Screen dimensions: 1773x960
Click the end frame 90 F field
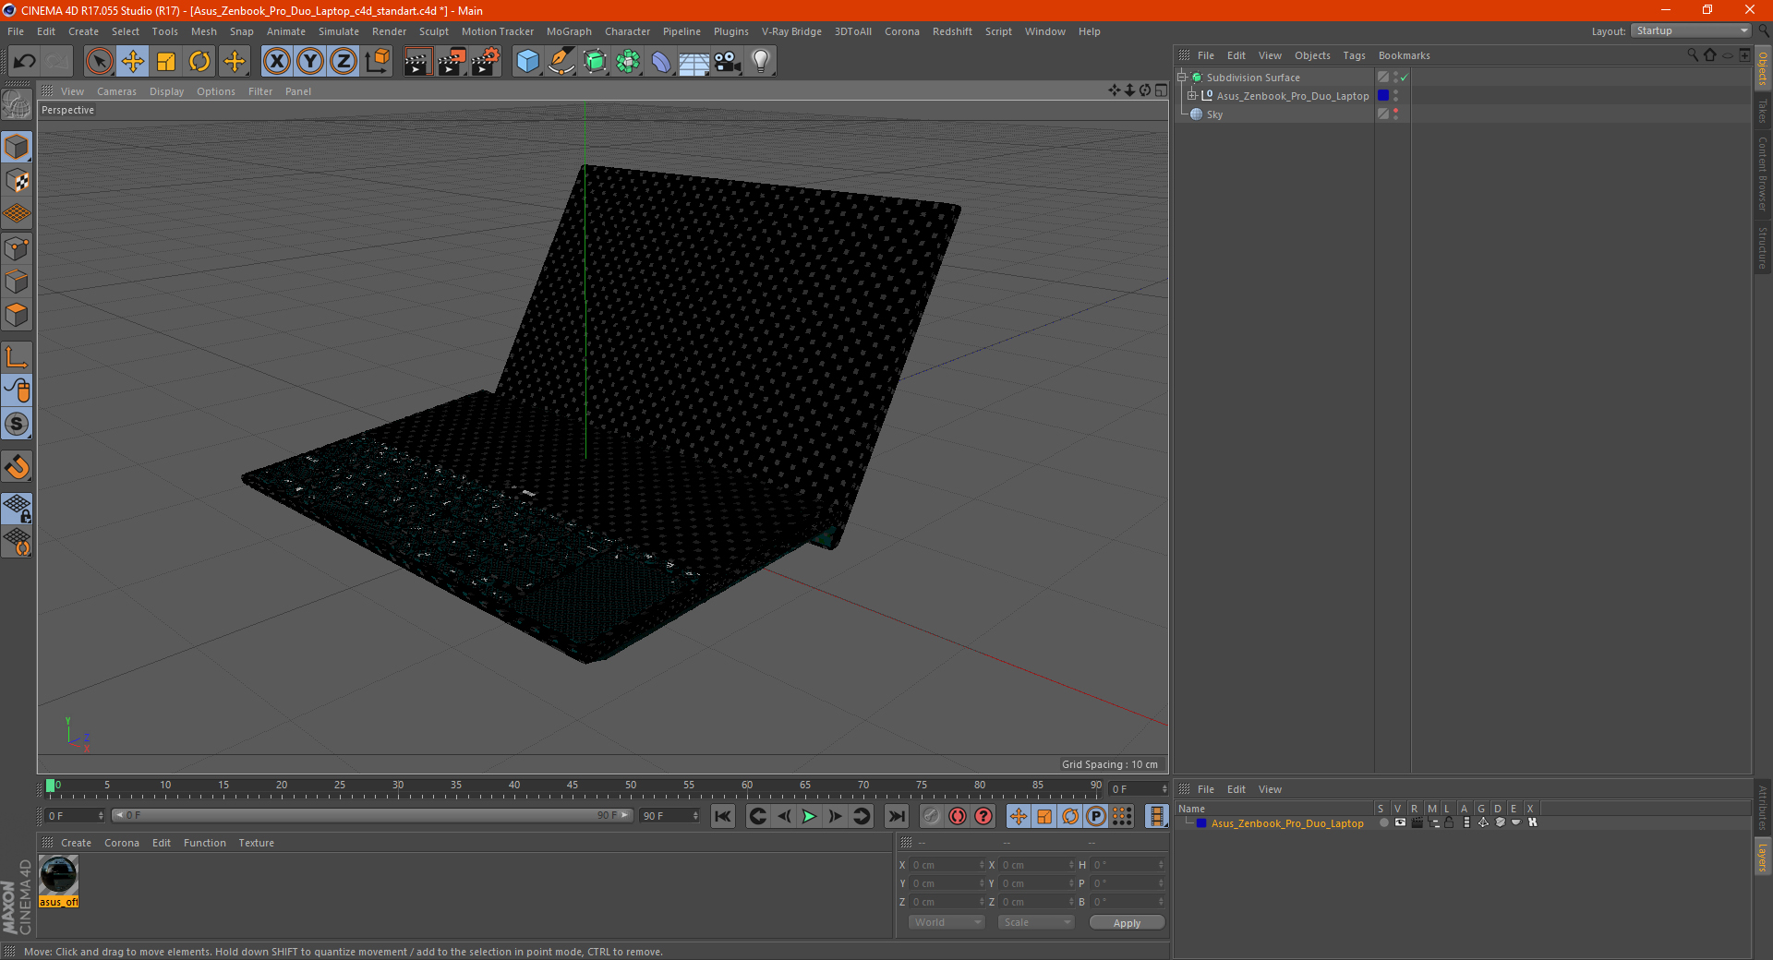[x=670, y=816]
